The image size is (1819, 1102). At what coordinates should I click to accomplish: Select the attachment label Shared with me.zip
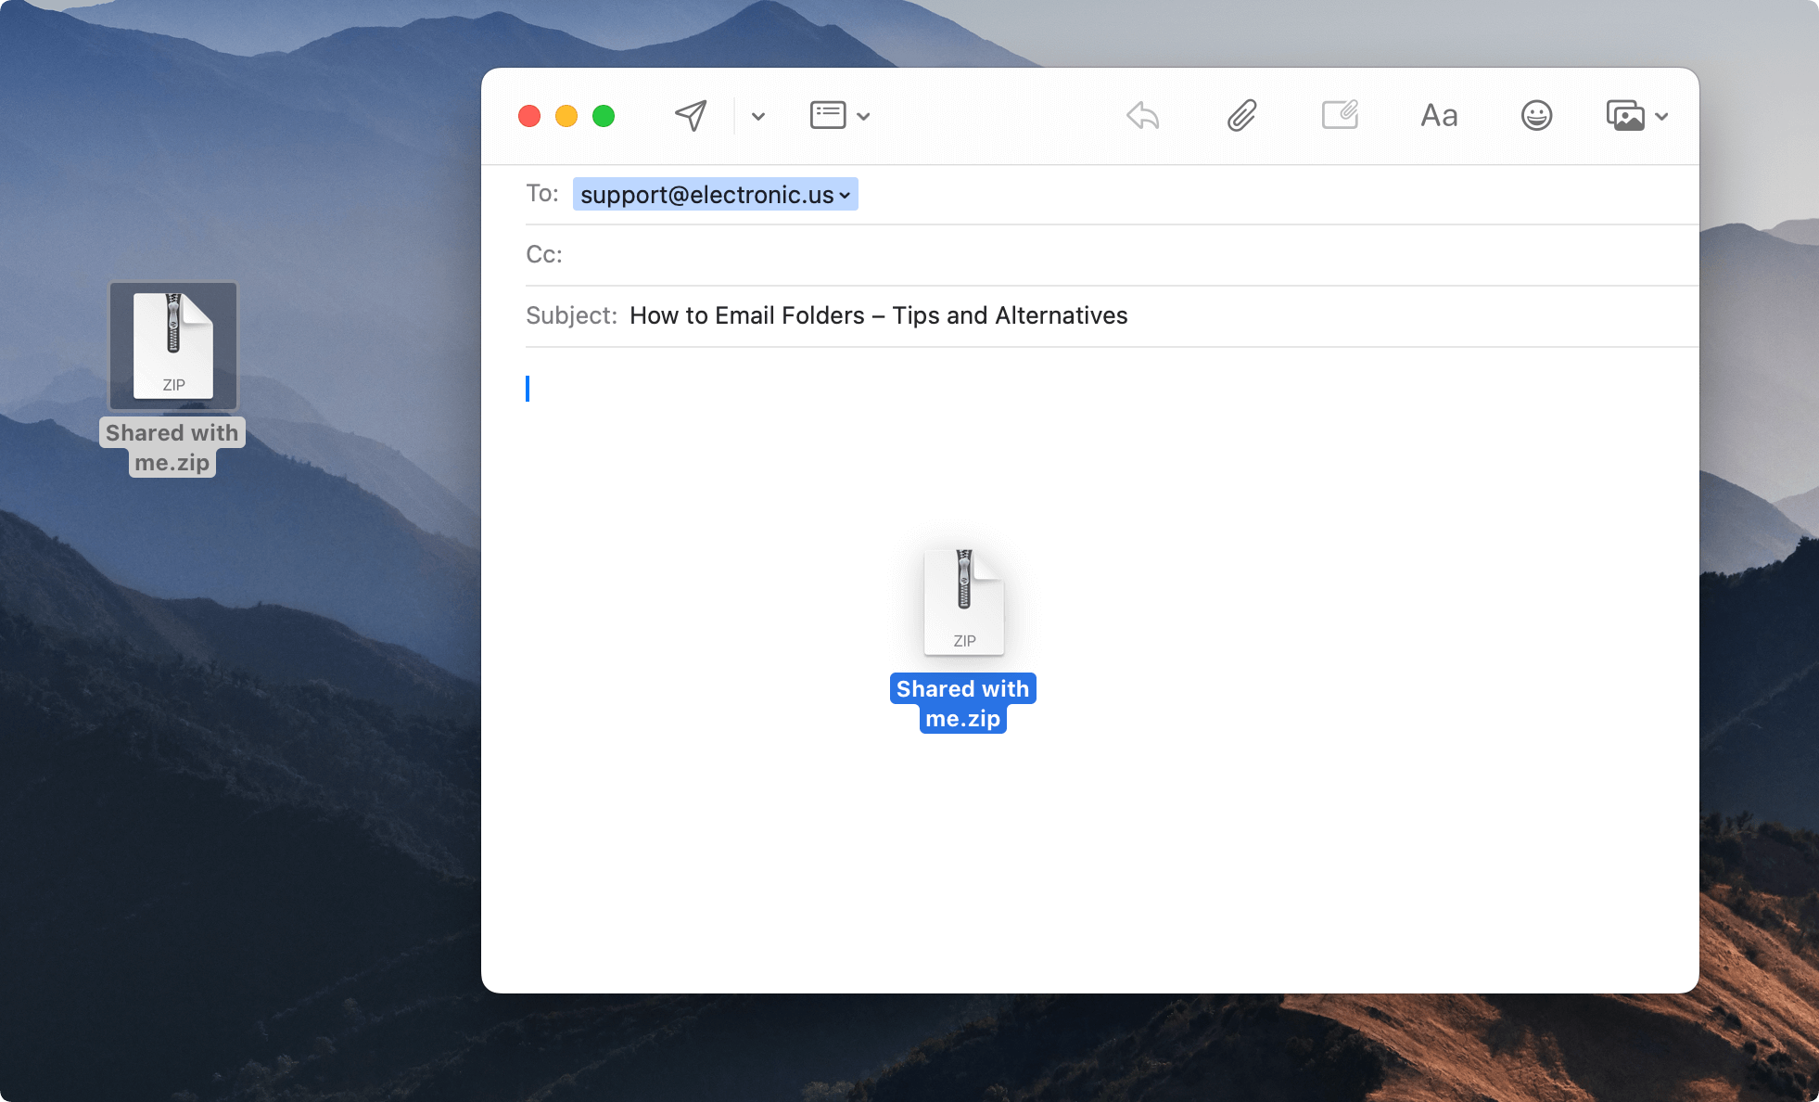click(x=962, y=702)
